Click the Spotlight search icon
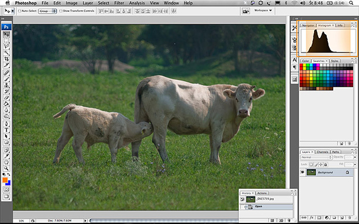This screenshot has height=224, width=359. click(x=351, y=3)
